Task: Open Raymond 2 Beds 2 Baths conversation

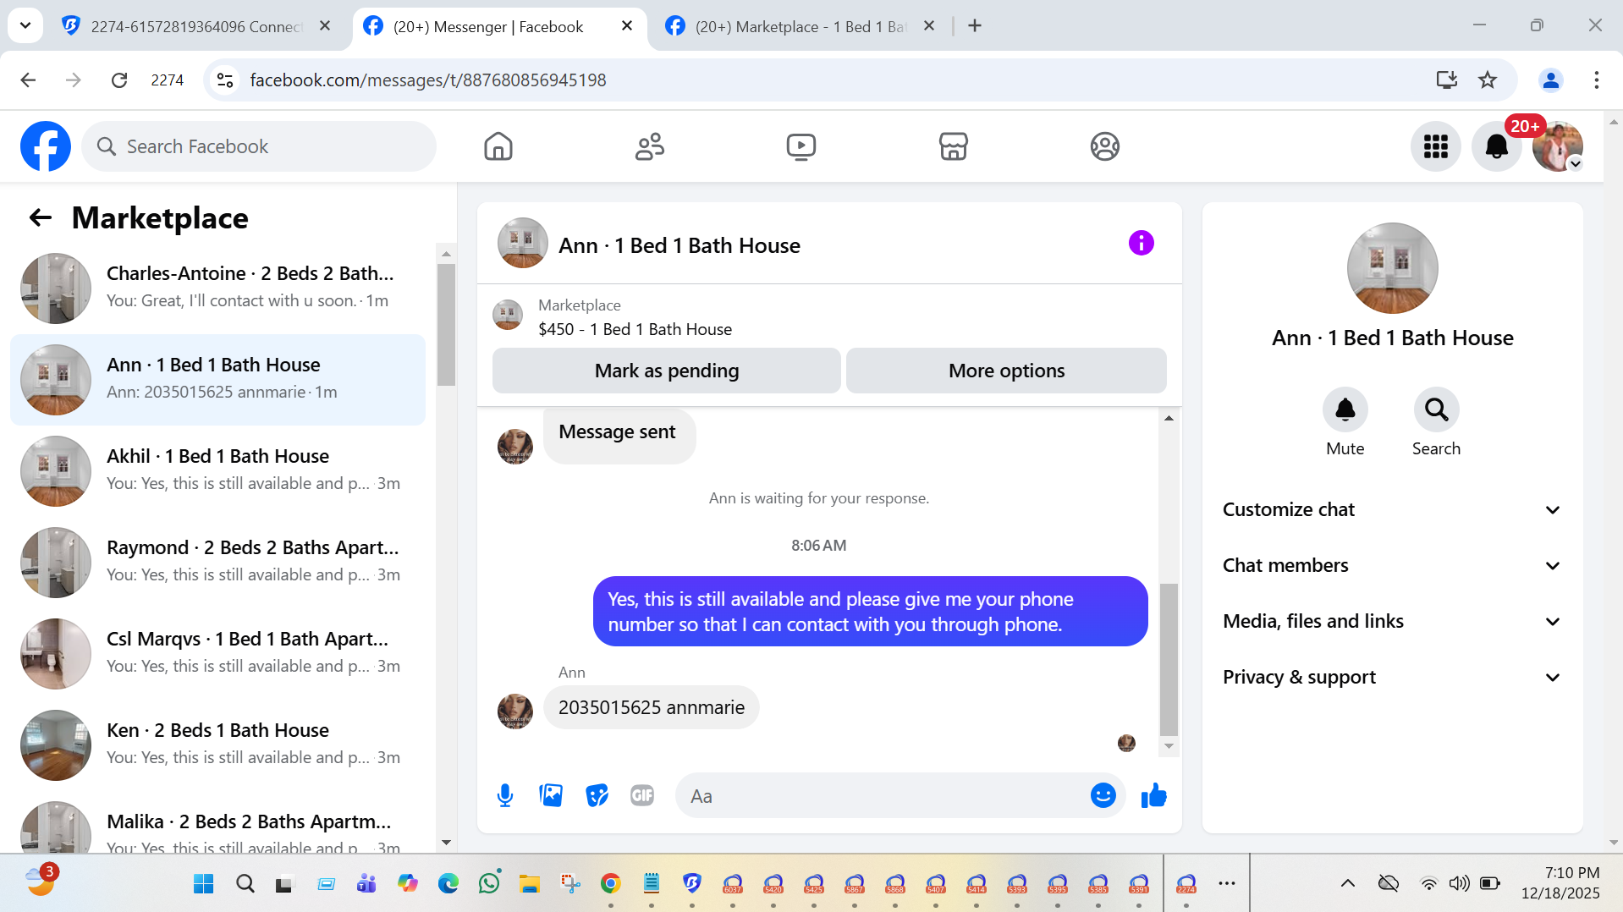Action: coord(218,562)
